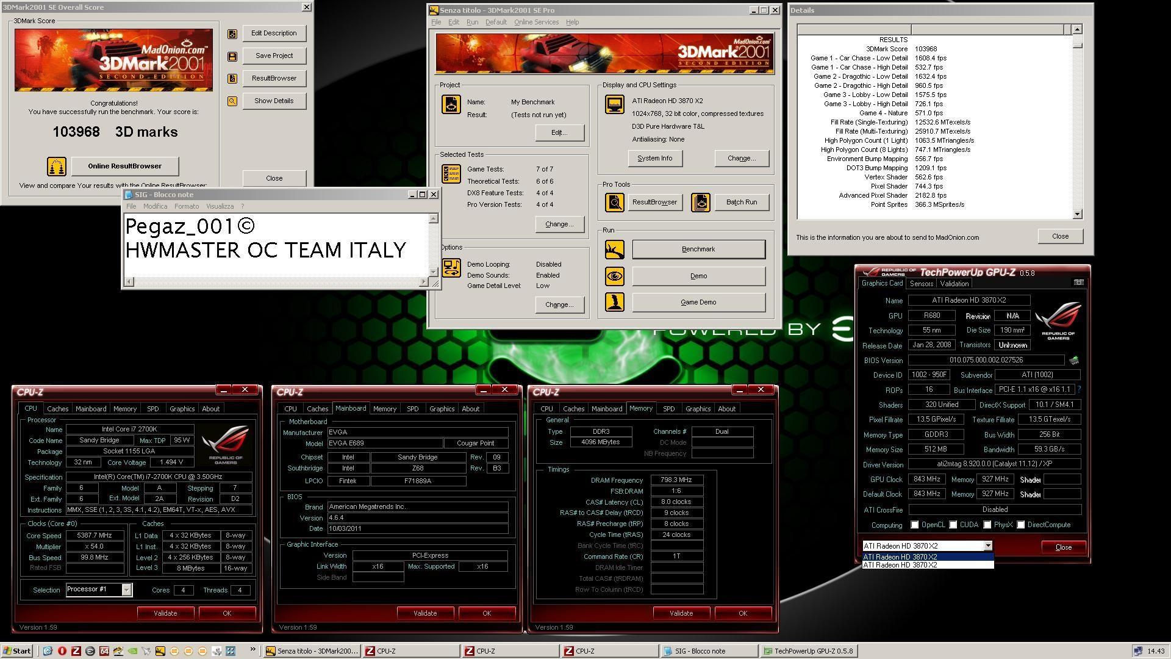1171x659 pixels.
Task: Open the About tab in the Memory CPU-Z window
Action: point(726,409)
